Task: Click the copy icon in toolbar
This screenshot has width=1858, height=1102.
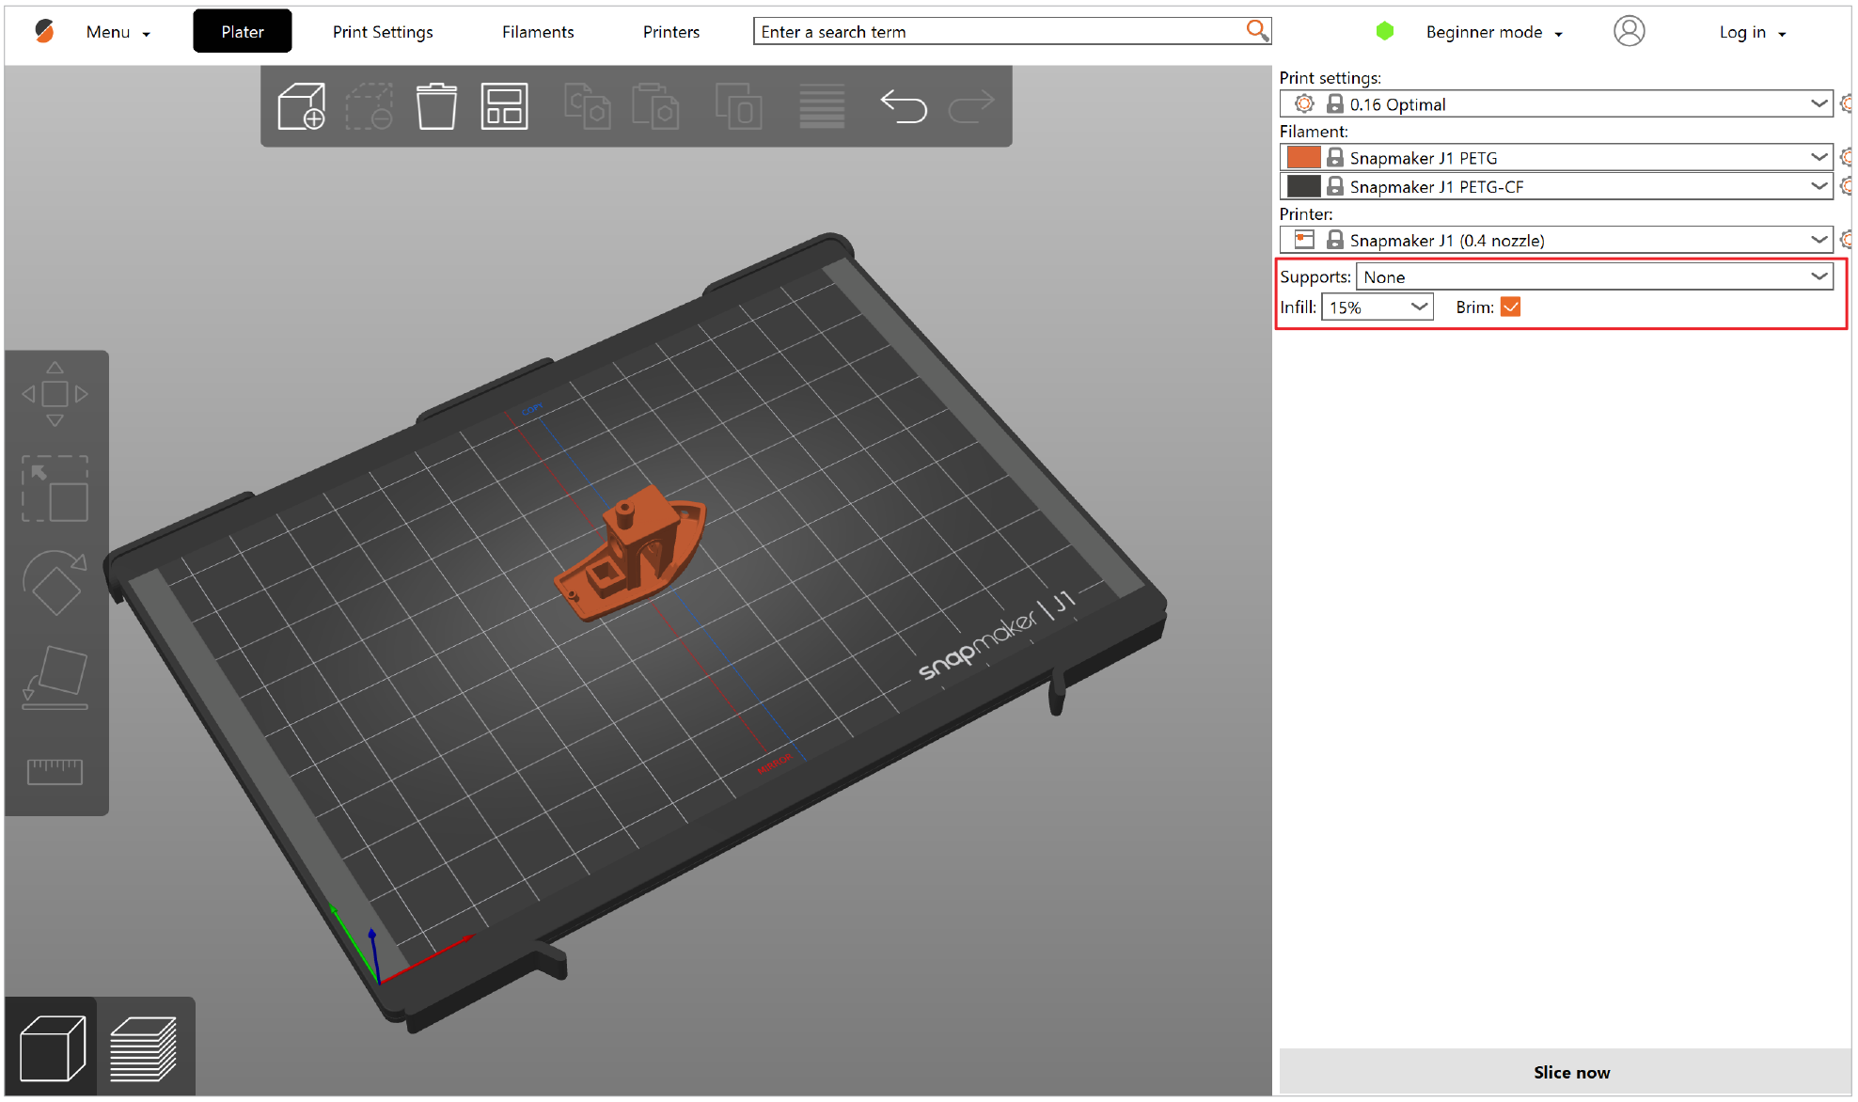Action: tap(587, 106)
